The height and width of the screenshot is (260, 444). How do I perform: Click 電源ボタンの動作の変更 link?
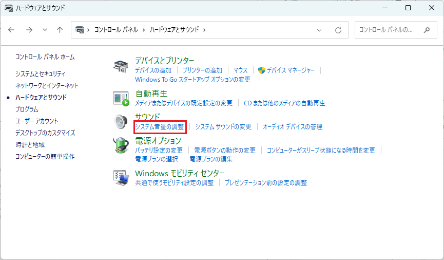tap(225, 150)
